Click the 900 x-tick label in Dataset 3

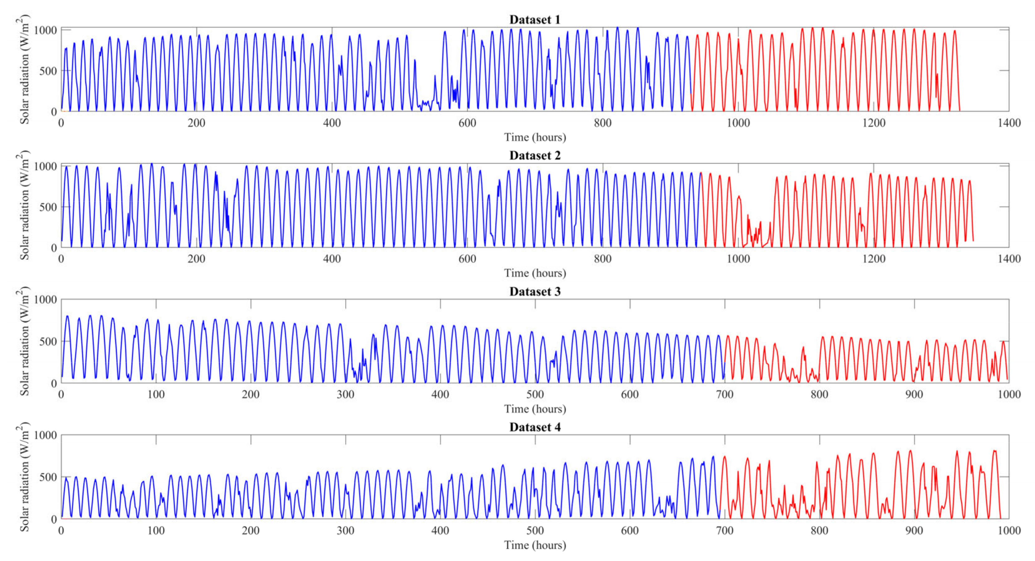click(x=914, y=395)
